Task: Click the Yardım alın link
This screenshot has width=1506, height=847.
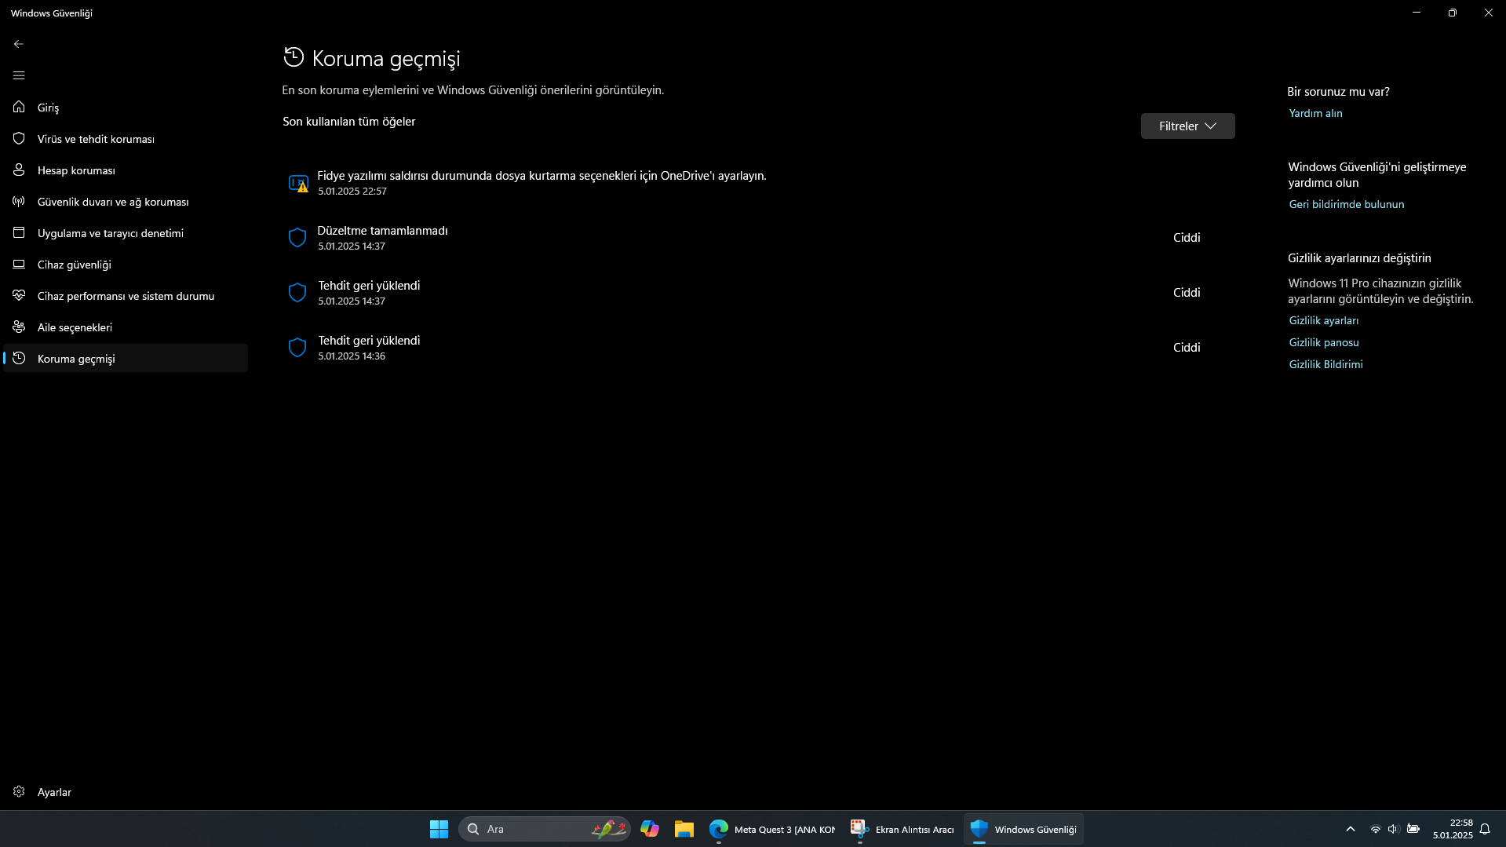Action: point(1315,114)
